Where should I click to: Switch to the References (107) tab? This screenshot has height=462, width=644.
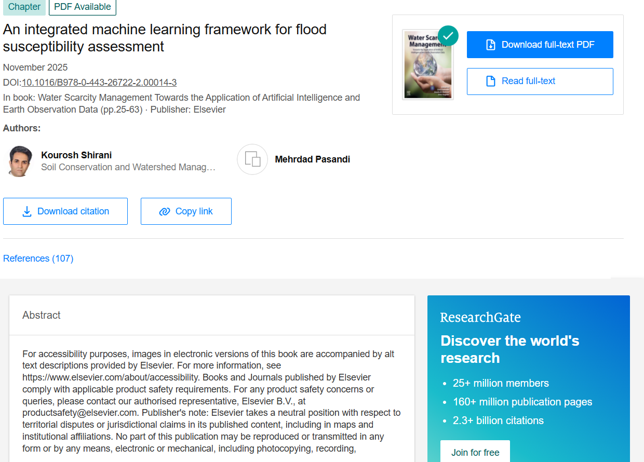38,259
